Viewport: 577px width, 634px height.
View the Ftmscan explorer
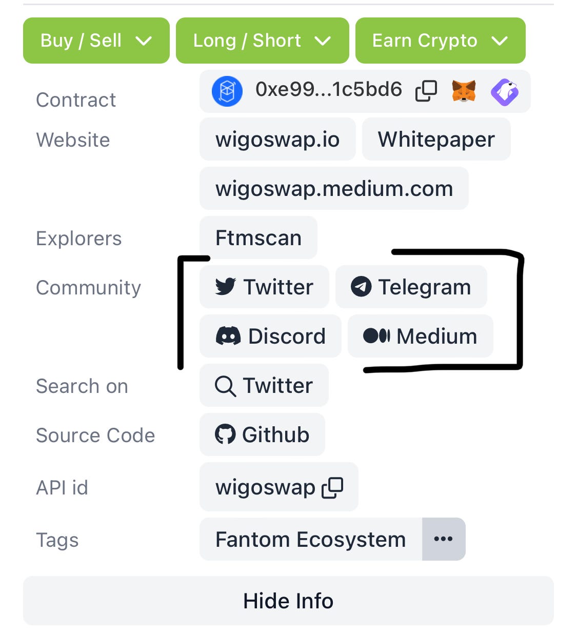coord(258,237)
